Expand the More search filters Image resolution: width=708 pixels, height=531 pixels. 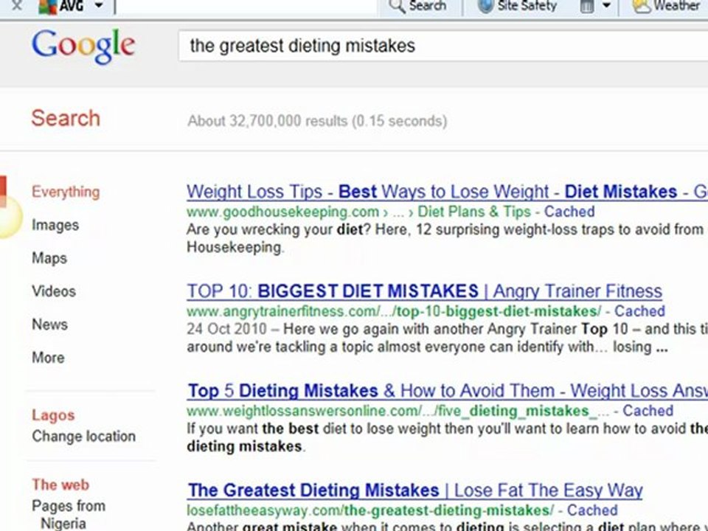point(49,358)
